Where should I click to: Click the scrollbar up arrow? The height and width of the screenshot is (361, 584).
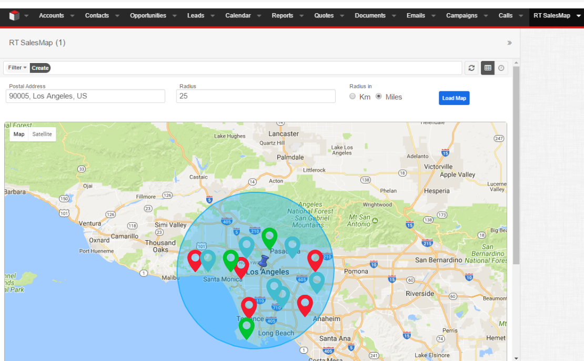pyautogui.click(x=516, y=63)
